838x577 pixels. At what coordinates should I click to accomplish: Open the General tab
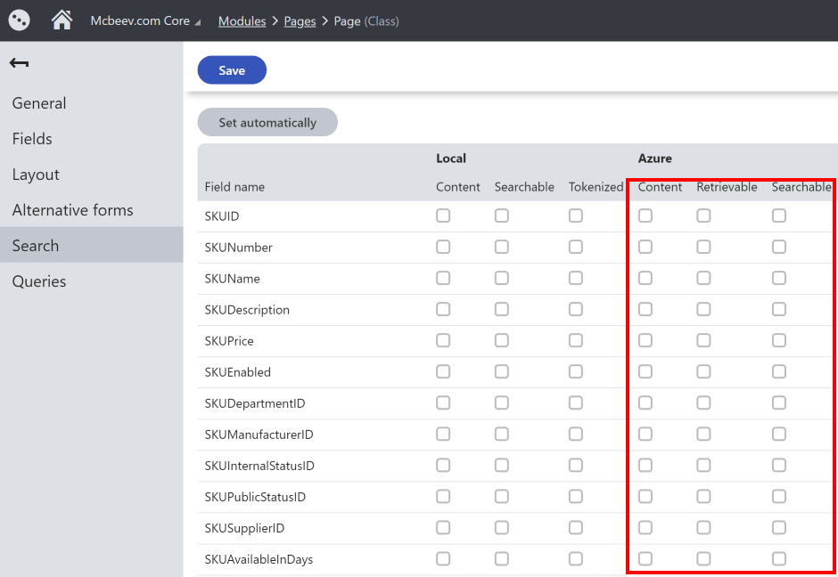(39, 103)
